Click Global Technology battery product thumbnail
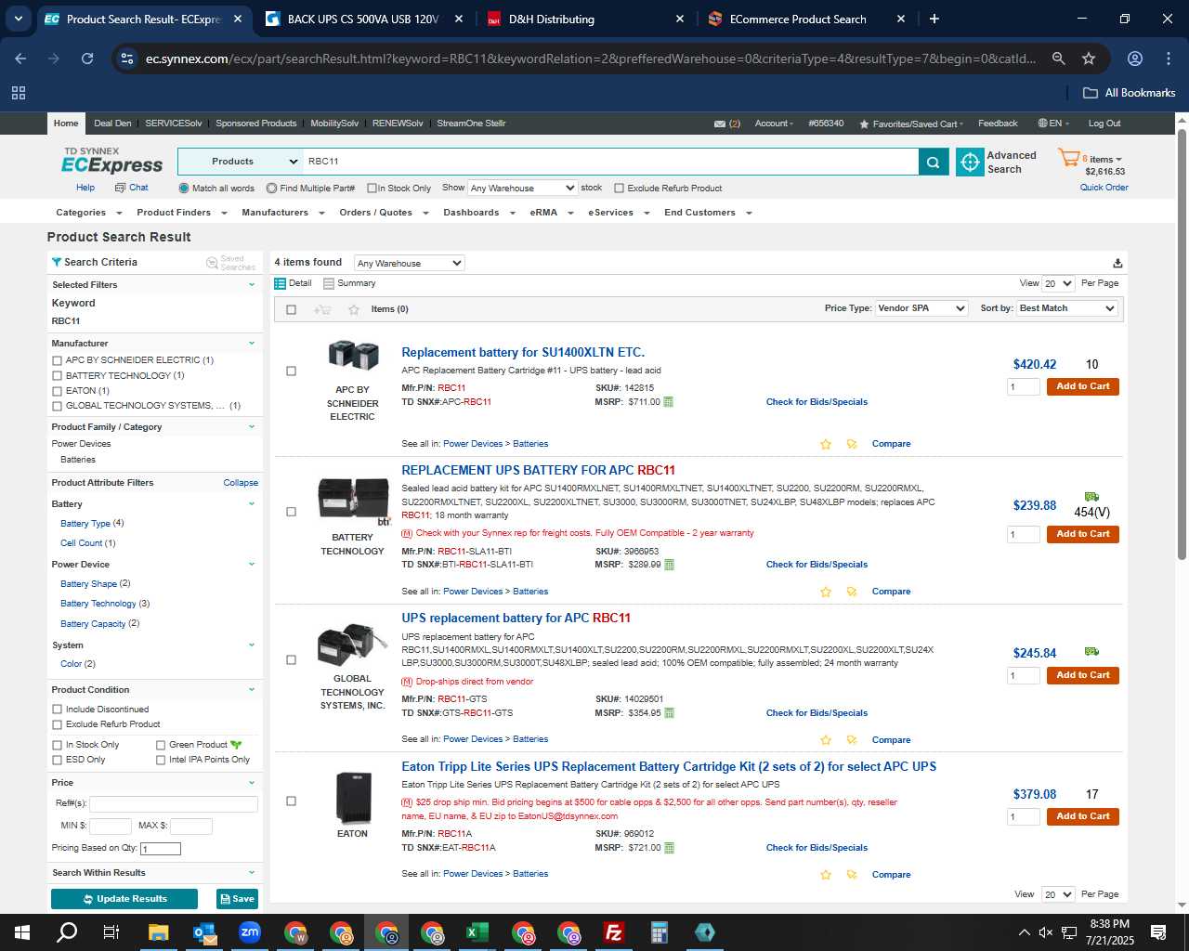 coord(352,643)
